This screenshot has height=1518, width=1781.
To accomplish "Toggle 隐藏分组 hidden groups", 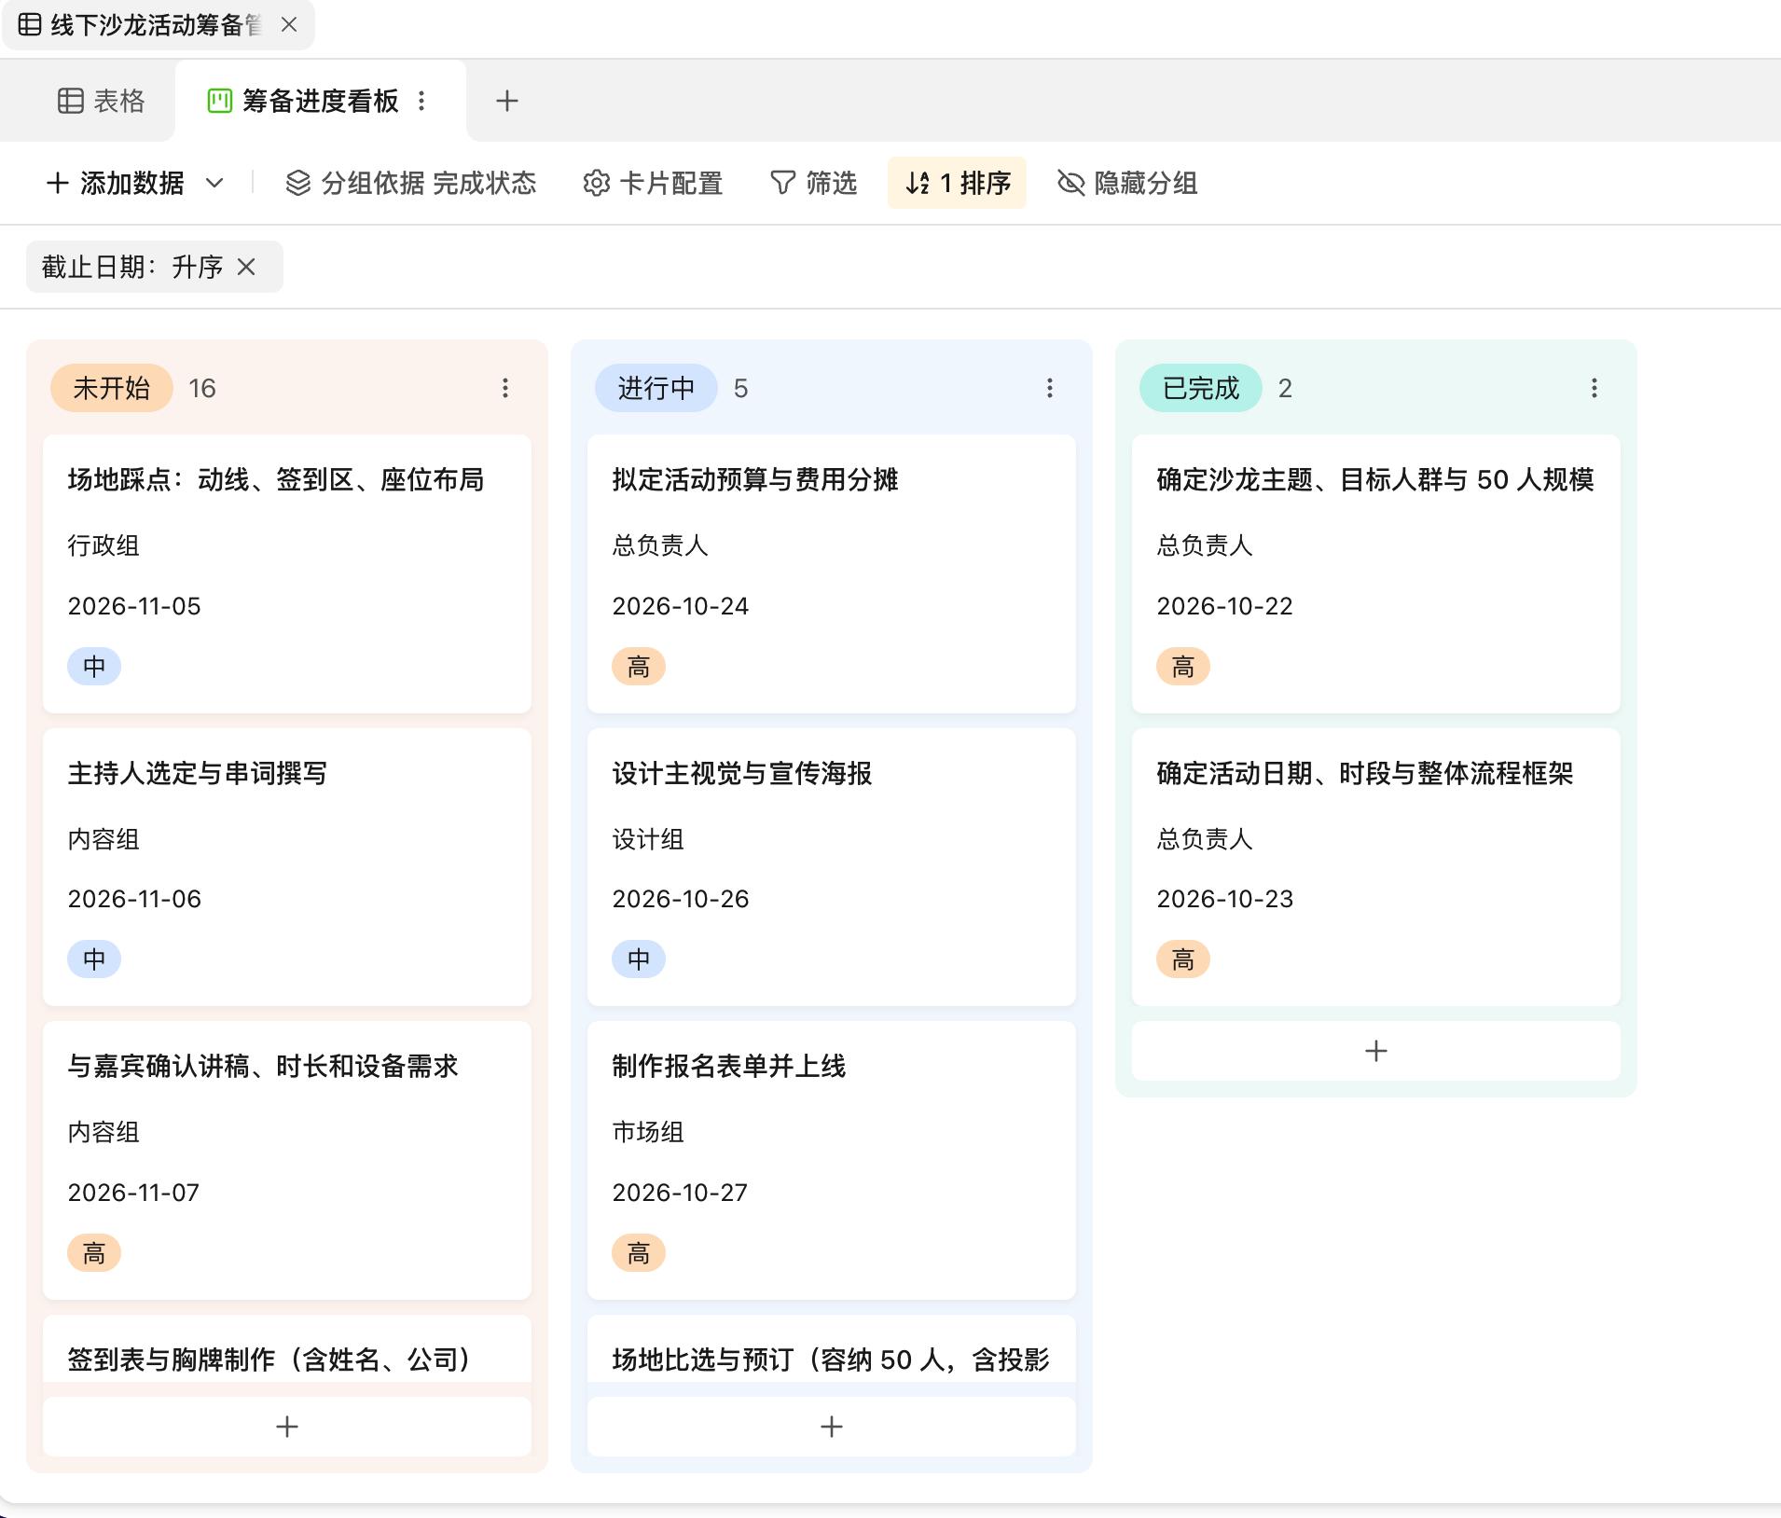I will click(1127, 183).
